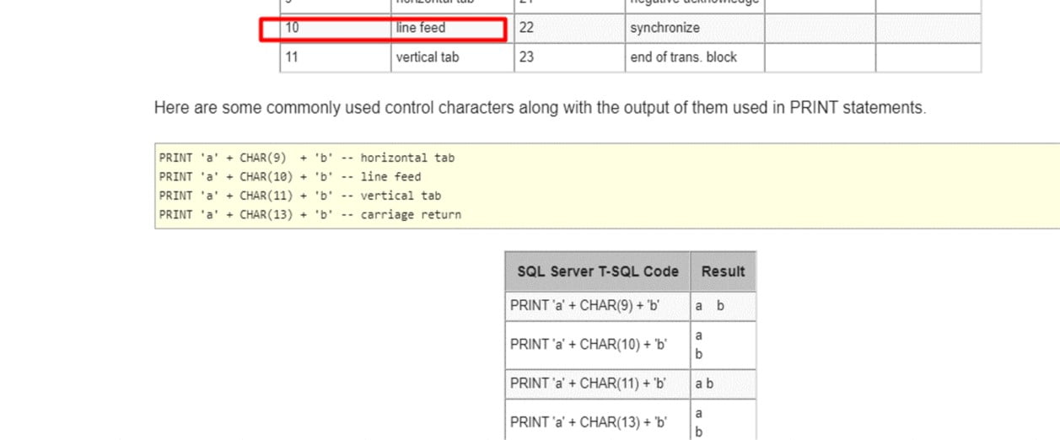
Task: Select the 'vertical tab' table cell
Action: [451, 57]
